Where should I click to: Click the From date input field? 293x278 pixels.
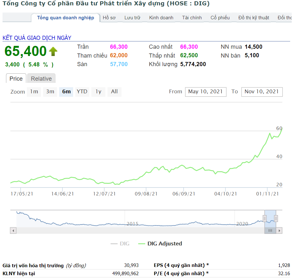(x=206, y=92)
